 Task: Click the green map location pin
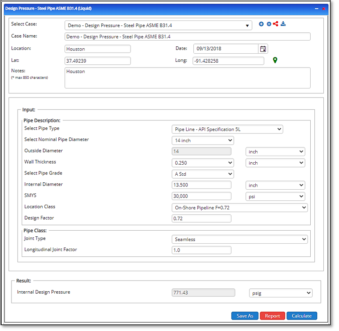[275, 61]
